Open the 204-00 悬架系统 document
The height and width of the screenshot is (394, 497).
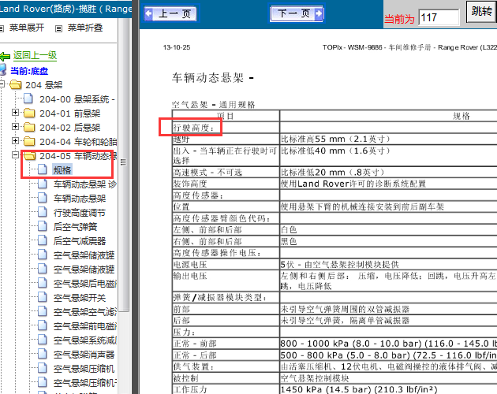(x=77, y=99)
